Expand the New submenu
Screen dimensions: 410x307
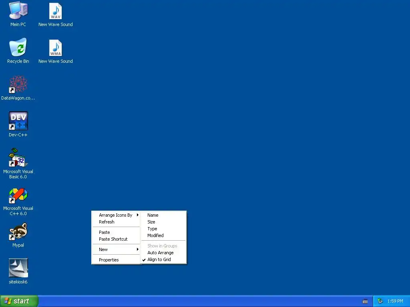click(x=116, y=249)
